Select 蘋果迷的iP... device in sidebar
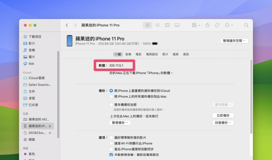The height and width of the screenshot is (160, 272). 38,126
